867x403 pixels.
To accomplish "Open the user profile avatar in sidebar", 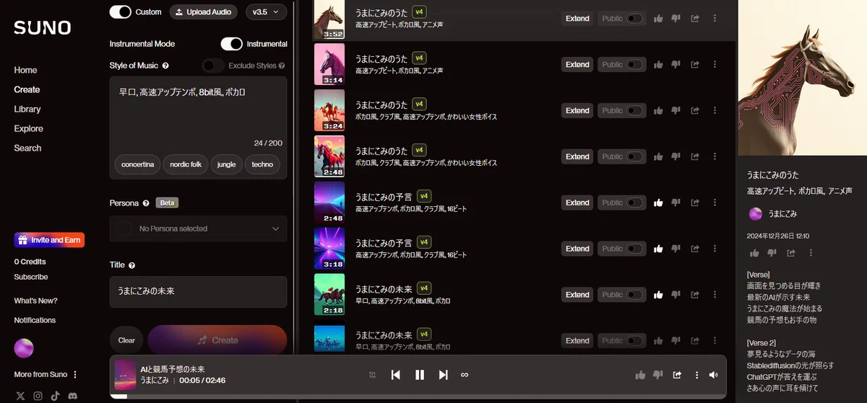I will (x=24, y=348).
